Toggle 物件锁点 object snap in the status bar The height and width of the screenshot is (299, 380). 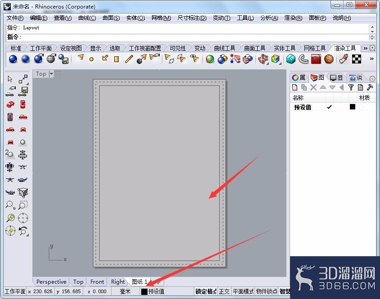click(266, 291)
